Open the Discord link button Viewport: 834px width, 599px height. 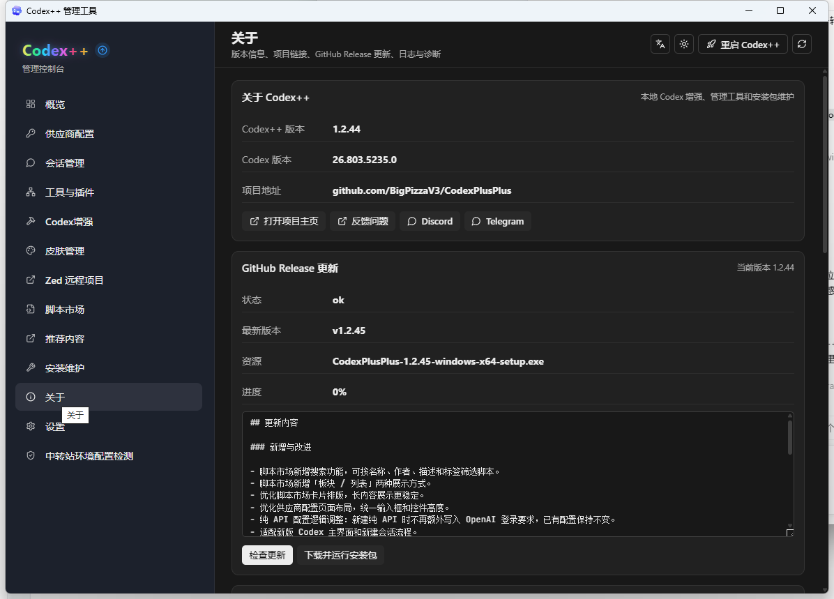click(430, 221)
